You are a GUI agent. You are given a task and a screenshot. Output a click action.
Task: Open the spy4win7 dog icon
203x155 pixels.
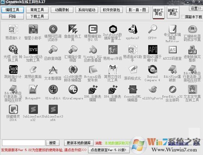pos(133,29)
